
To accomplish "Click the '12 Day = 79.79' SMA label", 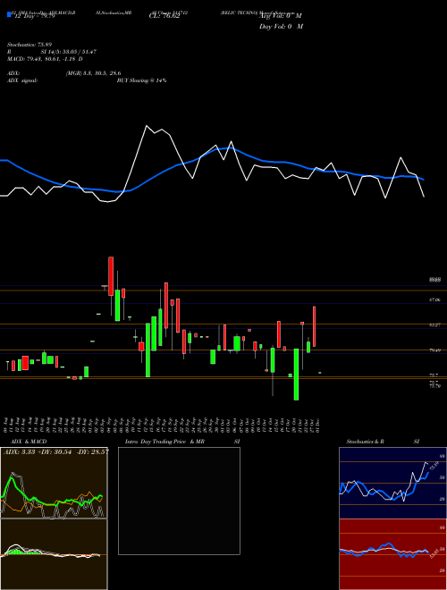I will tap(35, 16).
